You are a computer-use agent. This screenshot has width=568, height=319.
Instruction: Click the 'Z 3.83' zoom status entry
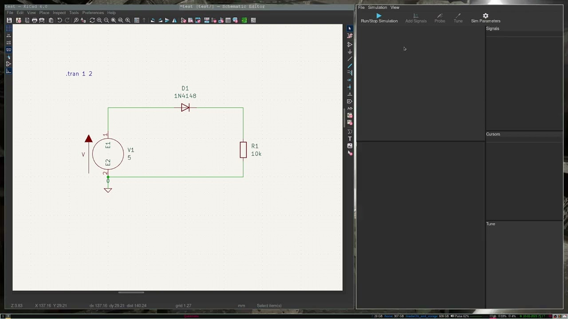[16, 306]
